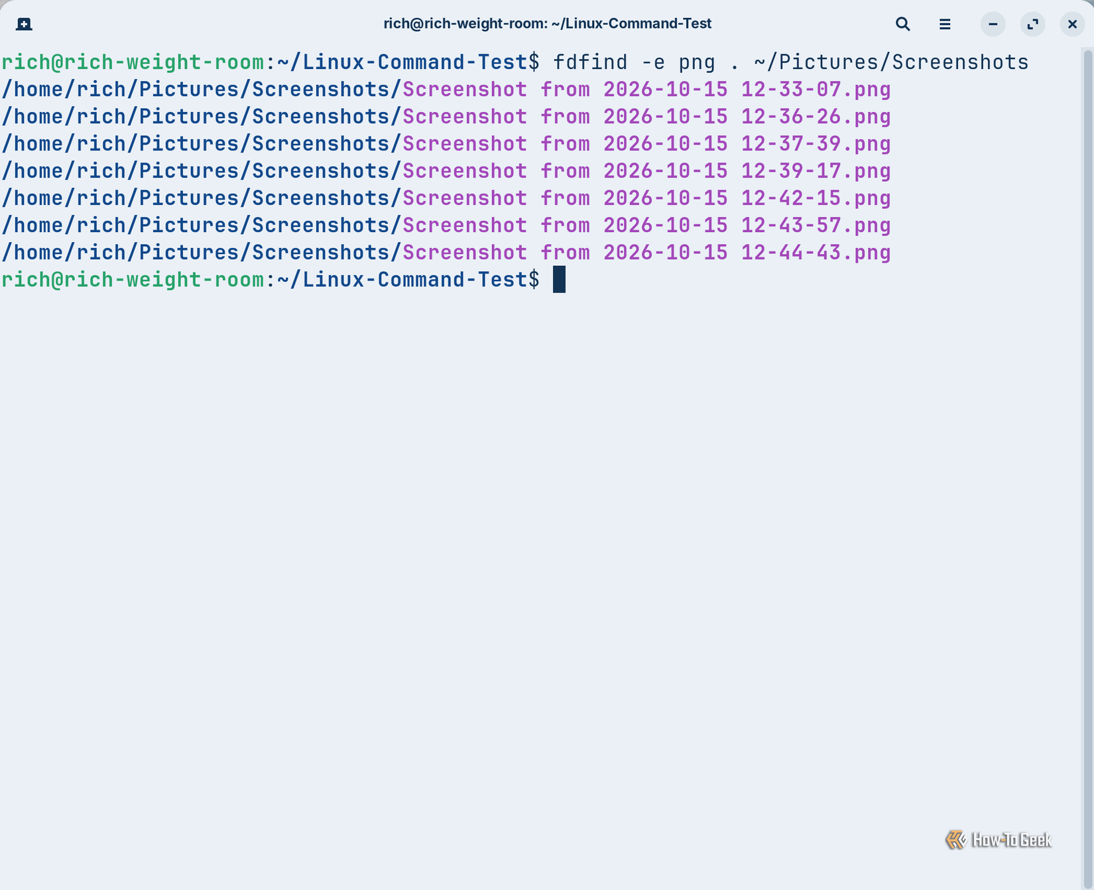The image size is (1094, 890).
Task: Maximize the terminal window
Action: [1032, 25]
